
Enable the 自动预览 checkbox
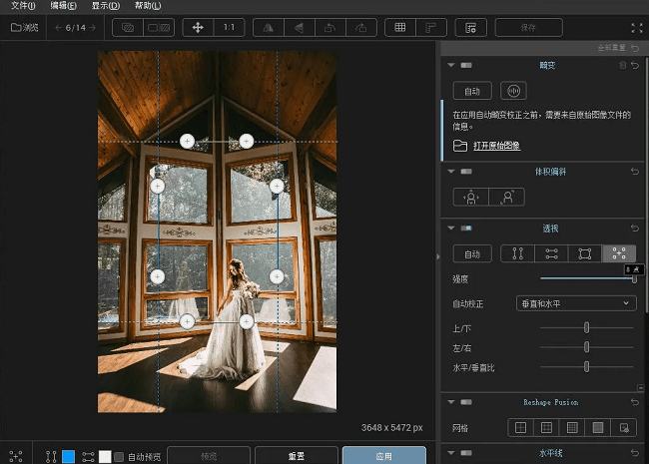tap(119, 457)
